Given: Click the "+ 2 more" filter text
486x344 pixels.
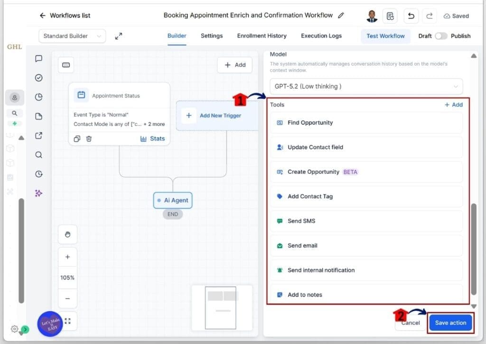Looking at the screenshot, I should pyautogui.click(x=154, y=124).
